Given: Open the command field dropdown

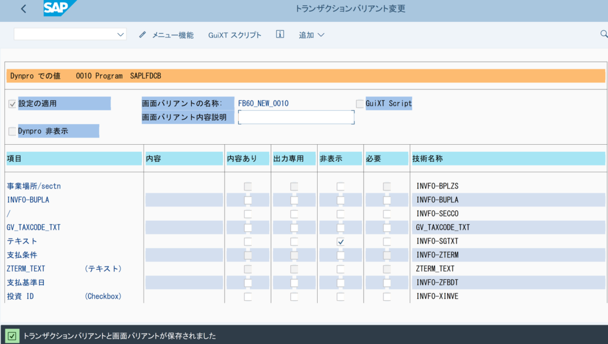Looking at the screenshot, I should pos(121,34).
